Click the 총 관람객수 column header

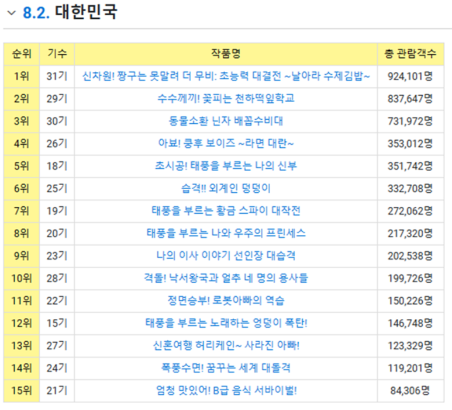tap(410, 54)
